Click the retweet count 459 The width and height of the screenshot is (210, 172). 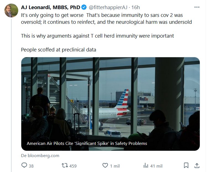point(73,166)
